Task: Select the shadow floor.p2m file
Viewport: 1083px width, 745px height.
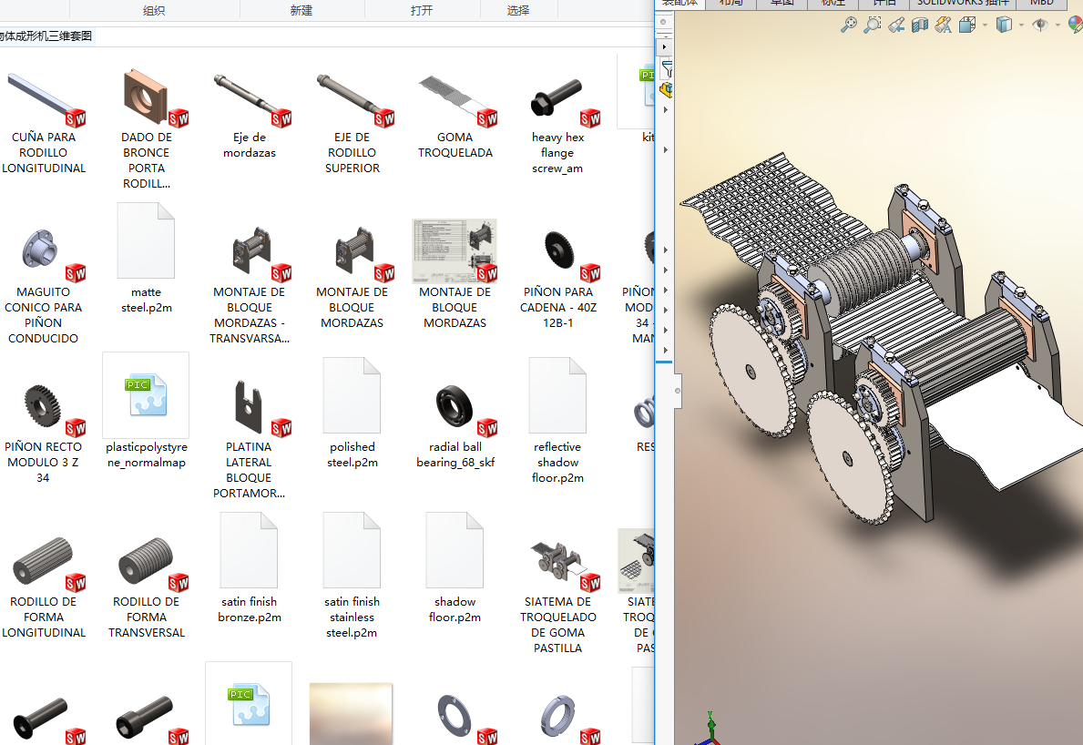Action: point(455,568)
